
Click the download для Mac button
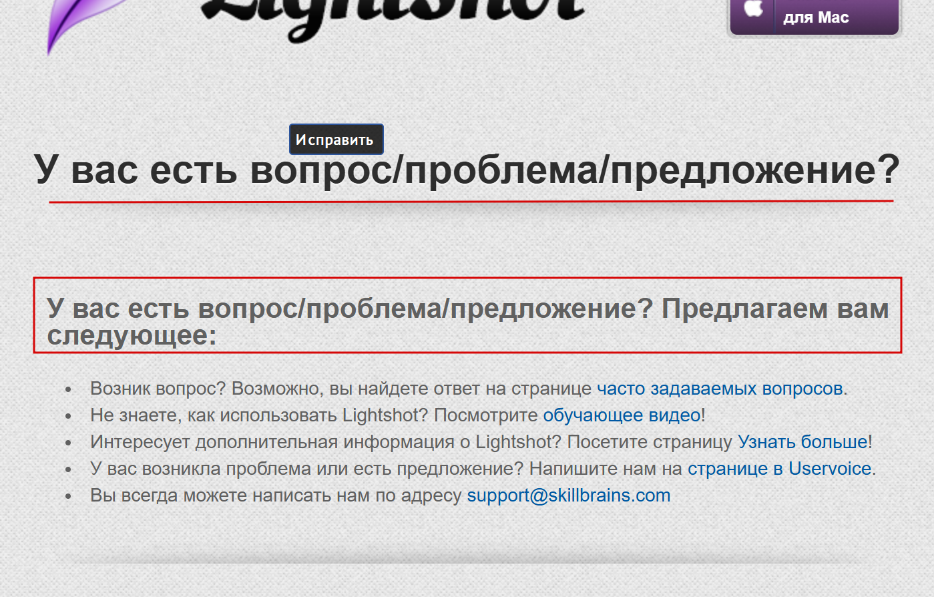point(814,16)
